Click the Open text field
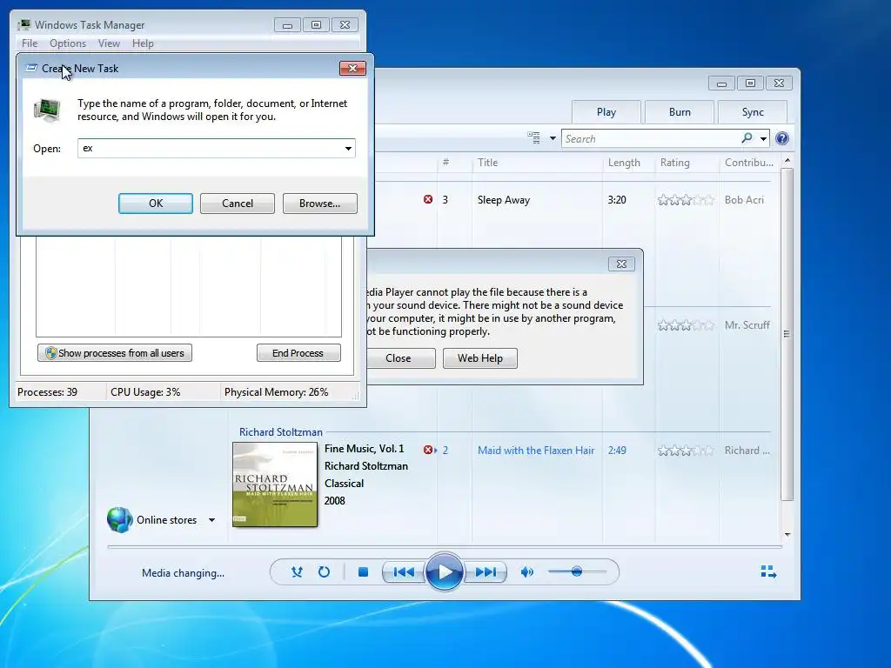891x668 pixels. tap(210, 148)
